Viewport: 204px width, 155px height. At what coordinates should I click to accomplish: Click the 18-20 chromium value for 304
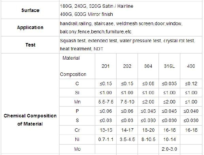[x=148, y=130]
